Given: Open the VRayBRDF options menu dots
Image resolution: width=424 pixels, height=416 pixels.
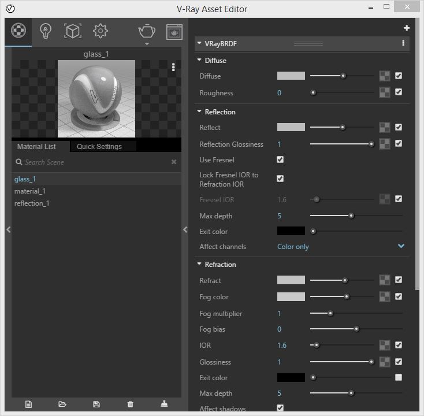Looking at the screenshot, I should coord(403,43).
